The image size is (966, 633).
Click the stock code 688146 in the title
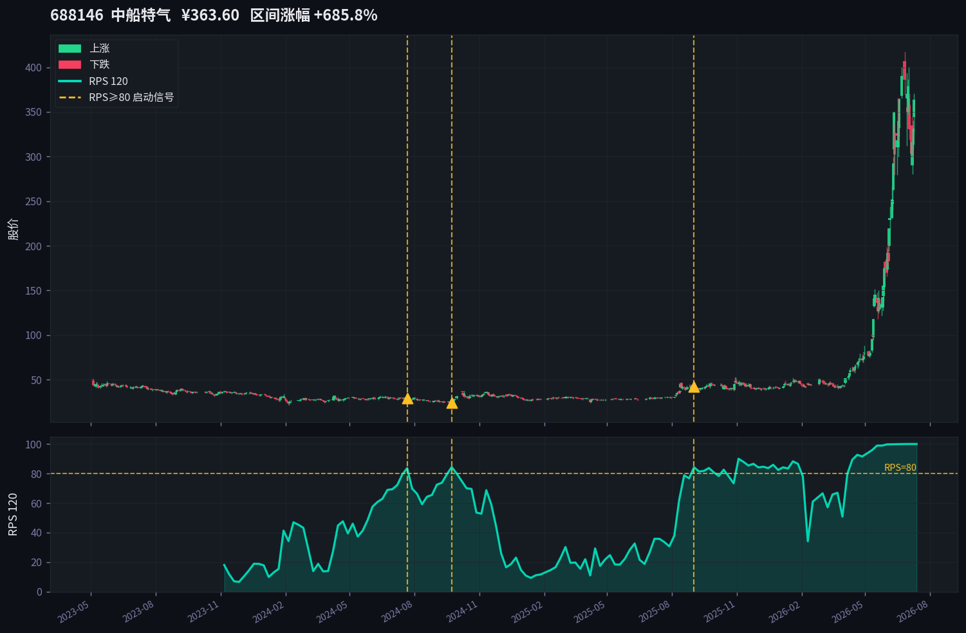(x=77, y=15)
